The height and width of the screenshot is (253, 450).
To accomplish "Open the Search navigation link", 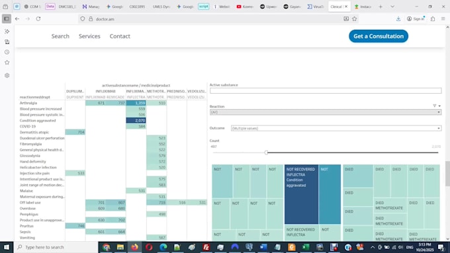I will (x=60, y=36).
